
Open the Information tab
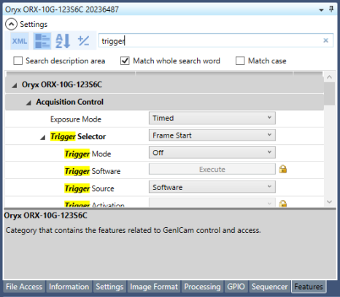(69, 287)
